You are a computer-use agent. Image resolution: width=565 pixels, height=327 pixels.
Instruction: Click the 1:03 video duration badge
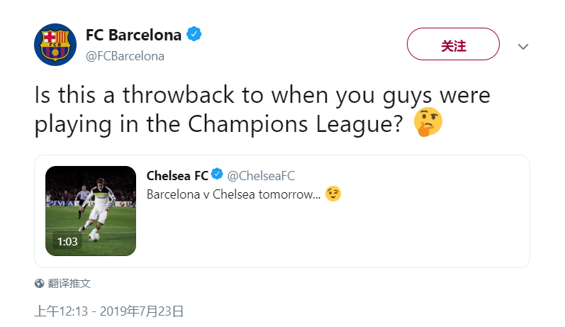tap(67, 241)
